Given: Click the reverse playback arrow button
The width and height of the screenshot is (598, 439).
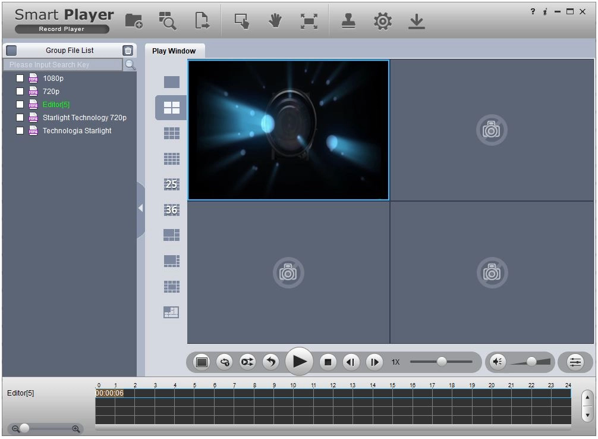Looking at the screenshot, I should (x=271, y=362).
